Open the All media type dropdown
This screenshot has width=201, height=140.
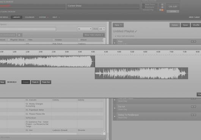85,29
